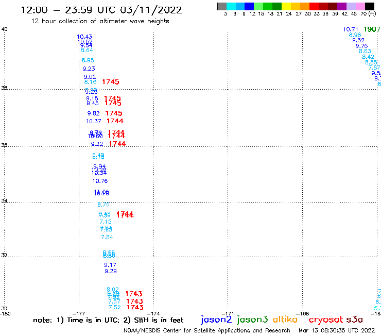The width and height of the screenshot is (381, 335).
Task: Click the value 9.75 on right track
Action: click(x=361, y=46)
